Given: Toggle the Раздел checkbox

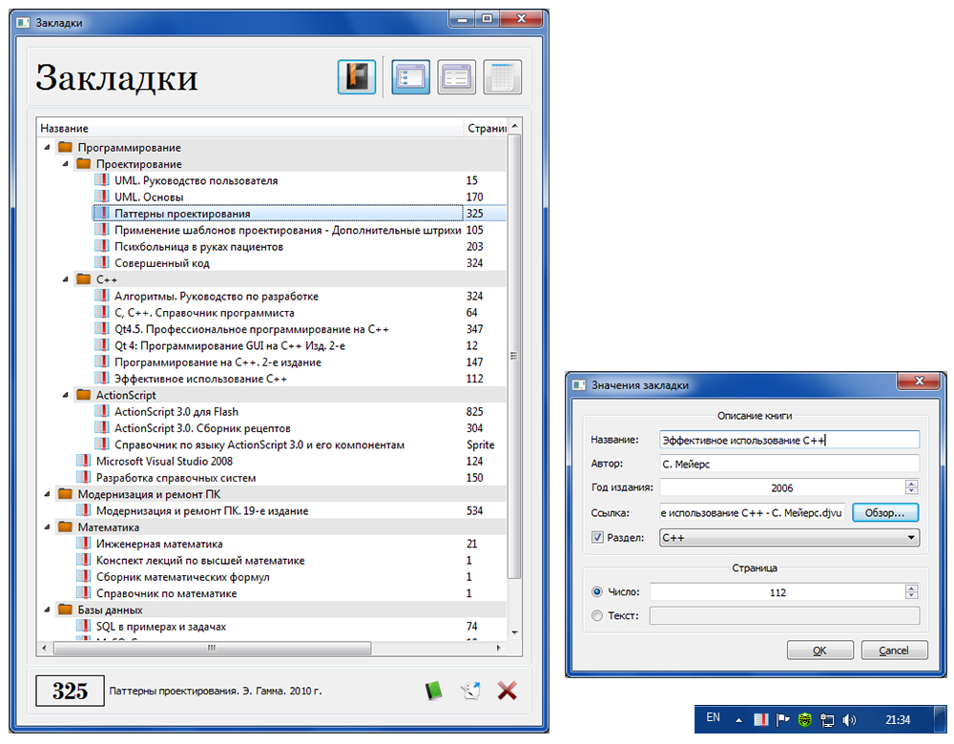Looking at the screenshot, I should [x=597, y=537].
